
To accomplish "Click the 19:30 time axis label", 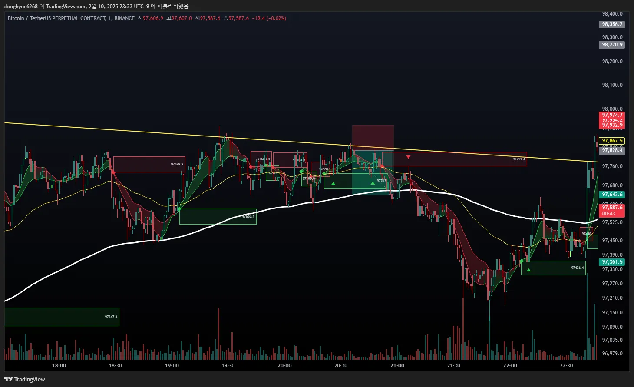I will click(228, 366).
